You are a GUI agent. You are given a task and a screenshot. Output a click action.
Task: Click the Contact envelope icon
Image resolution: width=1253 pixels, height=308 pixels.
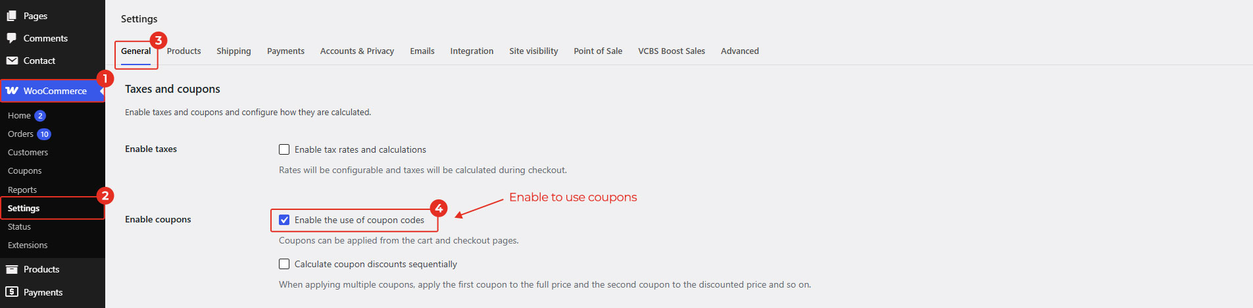pyautogui.click(x=11, y=61)
